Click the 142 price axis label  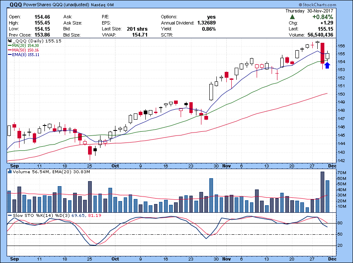click(341, 161)
